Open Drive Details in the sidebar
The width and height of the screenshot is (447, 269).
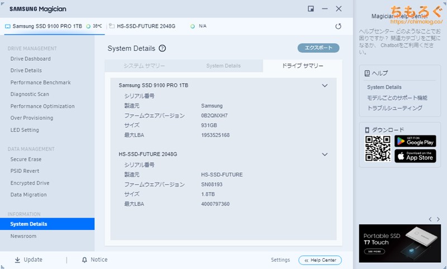[26, 70]
